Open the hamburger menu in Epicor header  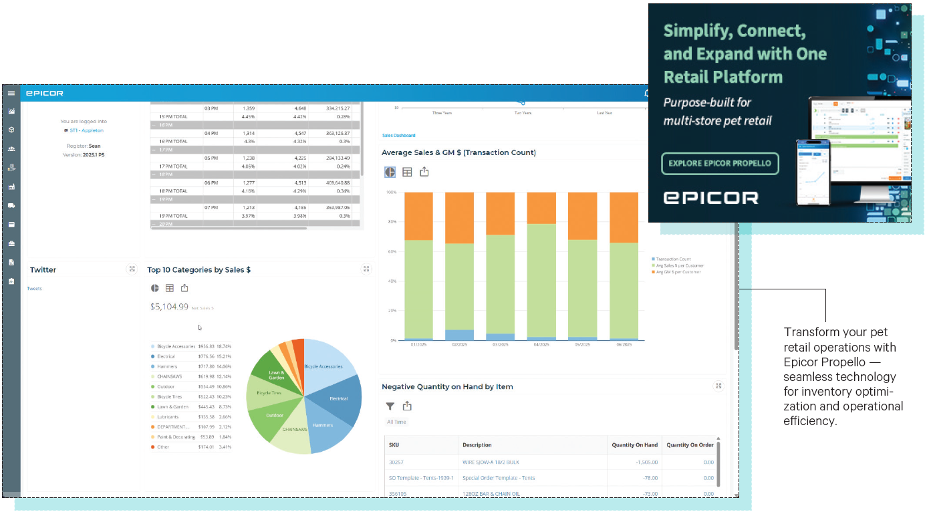pos(11,93)
